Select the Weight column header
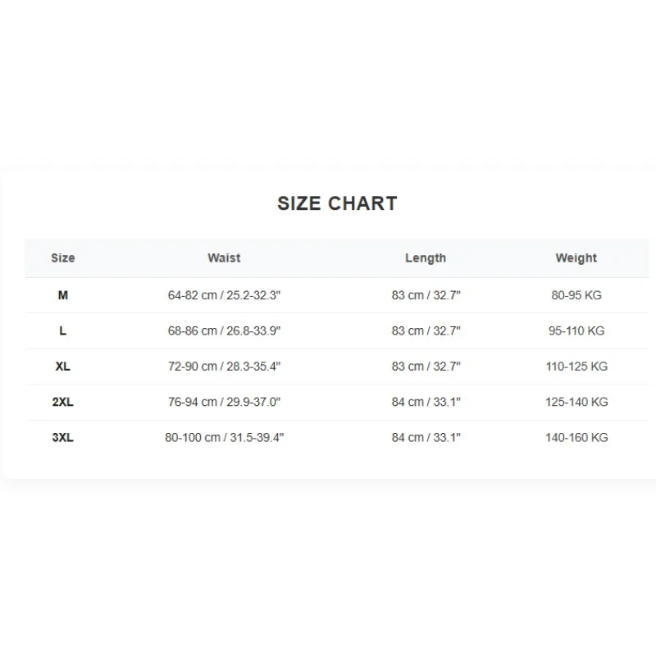 click(x=576, y=258)
